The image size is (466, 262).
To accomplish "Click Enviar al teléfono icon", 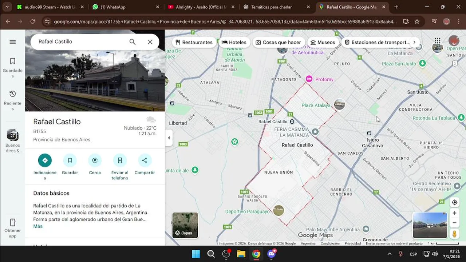I will pyautogui.click(x=120, y=160).
